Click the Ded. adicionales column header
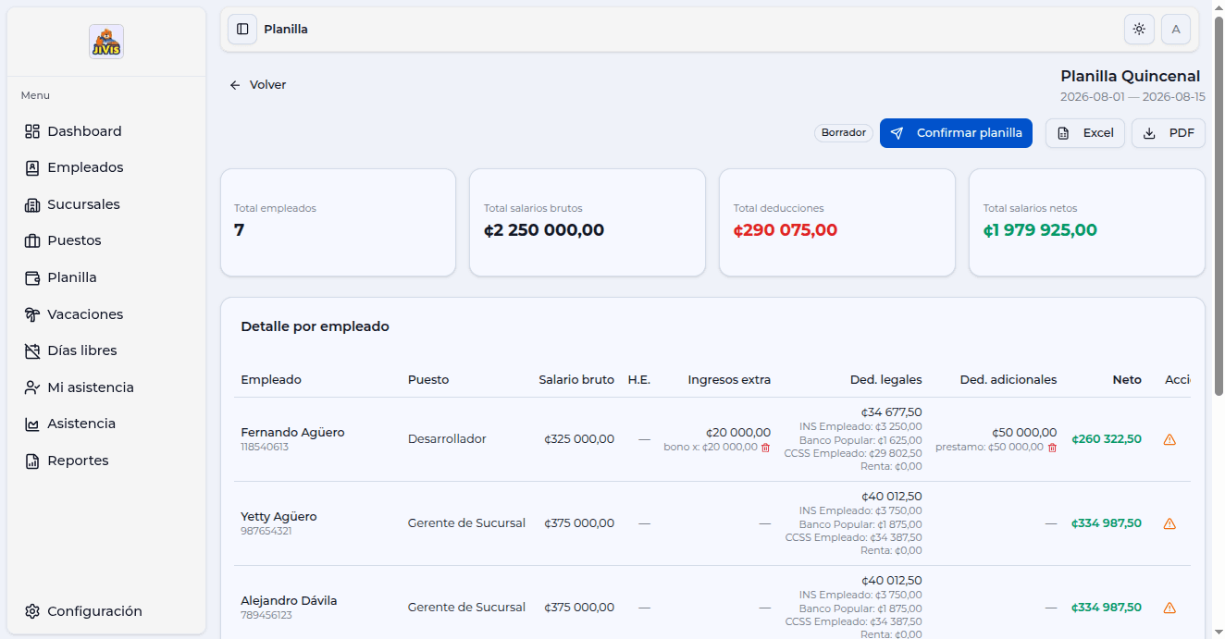 click(x=1008, y=380)
